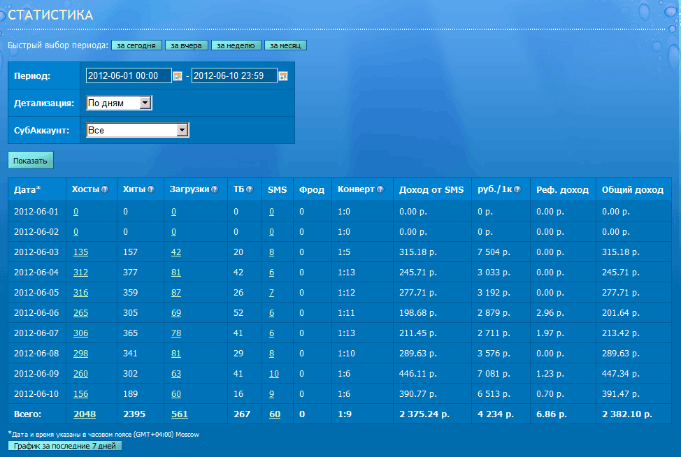Choose the 'за неделю' quick period
The image size is (681, 457).
236,45
